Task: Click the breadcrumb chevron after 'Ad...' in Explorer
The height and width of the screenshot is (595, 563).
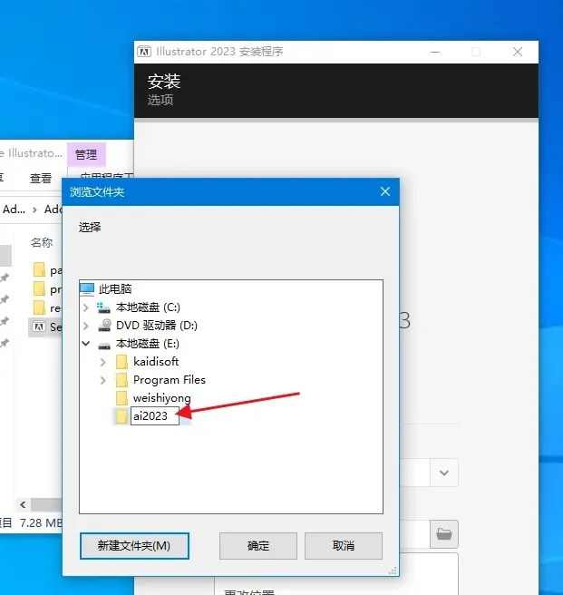Action: click(34, 210)
